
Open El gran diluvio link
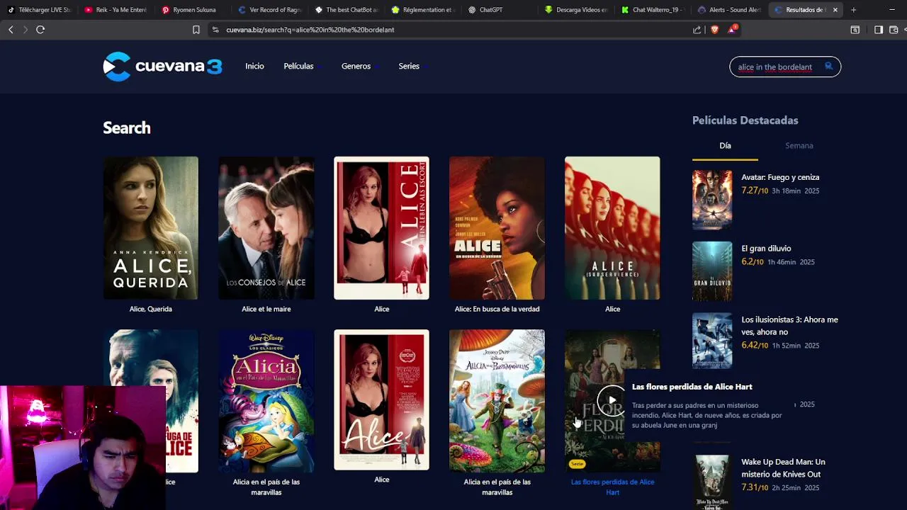pos(766,249)
